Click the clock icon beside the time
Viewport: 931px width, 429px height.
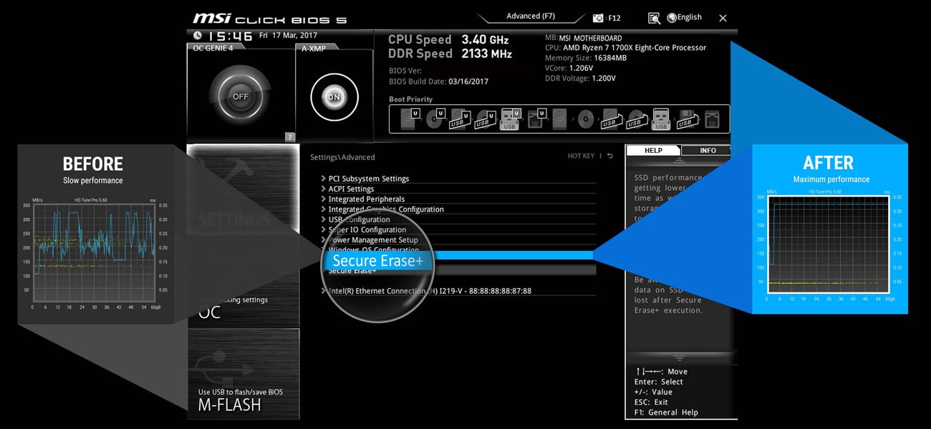pyautogui.click(x=198, y=35)
